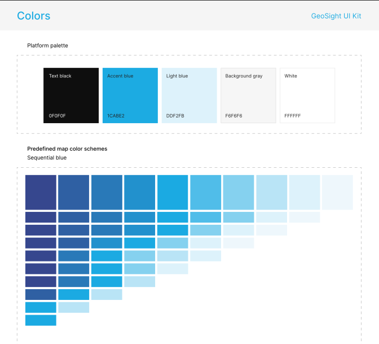
Task: Click pale blue swatch in two-swatch row
Action: click(x=74, y=307)
